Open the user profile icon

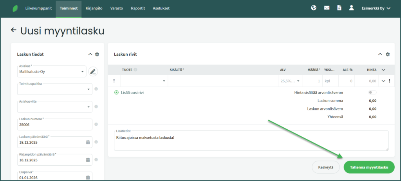tap(351, 8)
